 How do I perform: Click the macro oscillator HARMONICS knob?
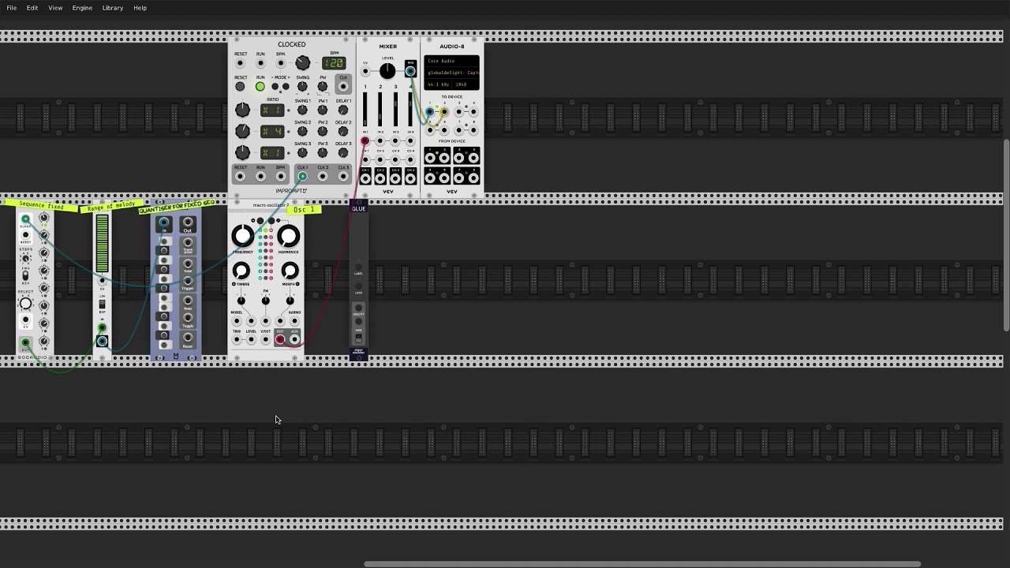[289, 235]
